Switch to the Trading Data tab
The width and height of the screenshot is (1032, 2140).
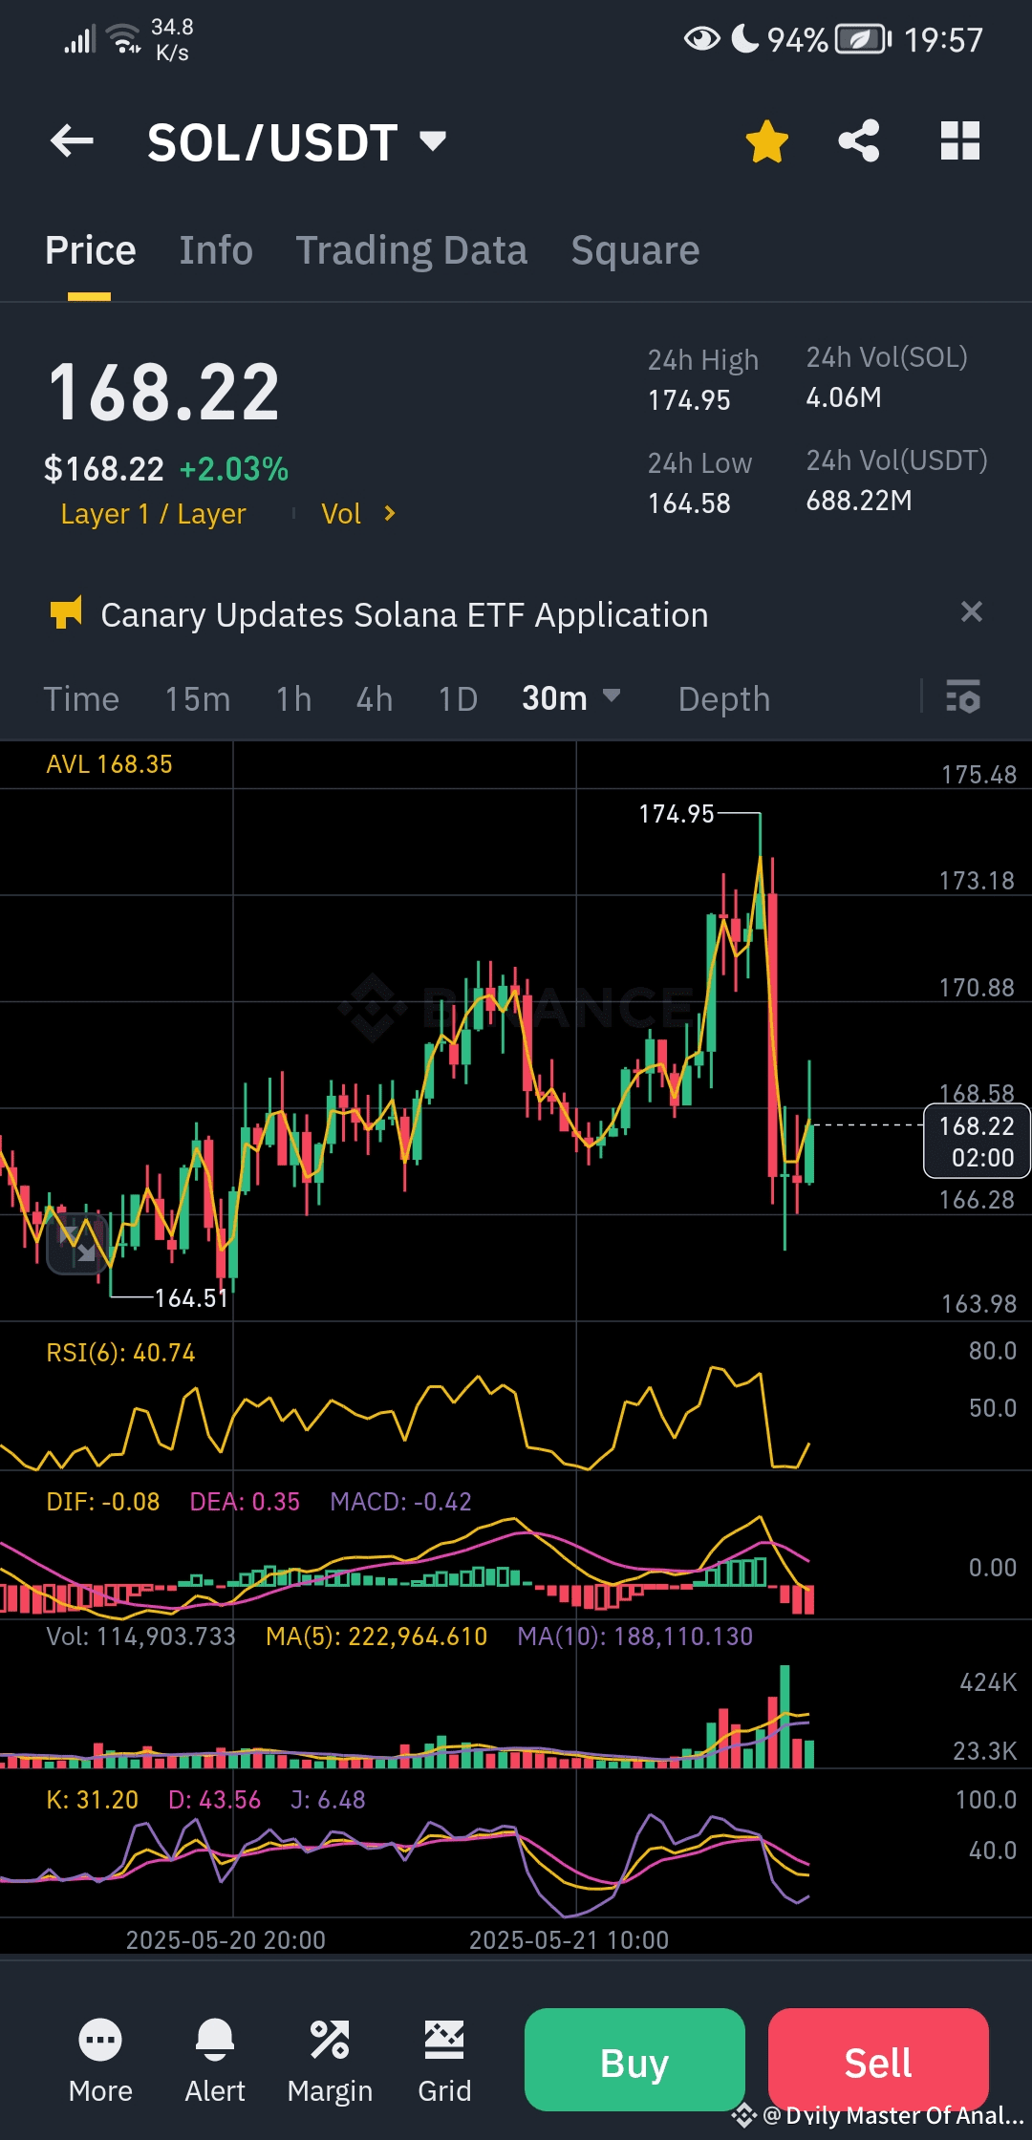click(x=411, y=250)
